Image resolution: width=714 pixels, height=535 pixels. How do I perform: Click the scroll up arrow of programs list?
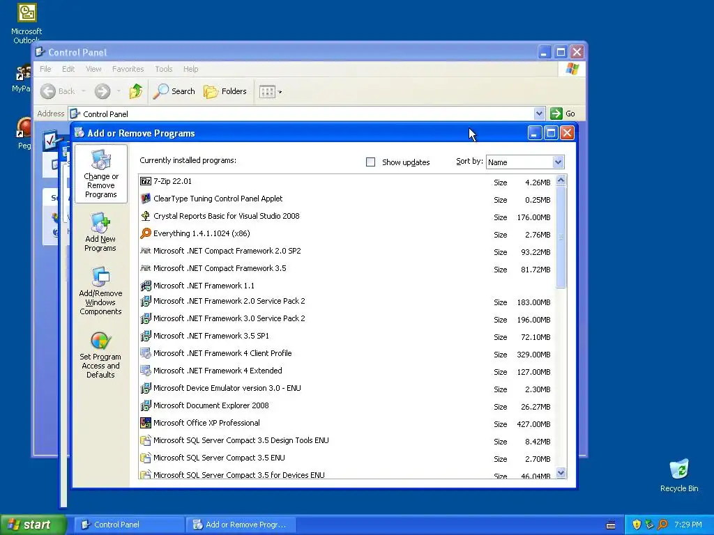pos(561,180)
